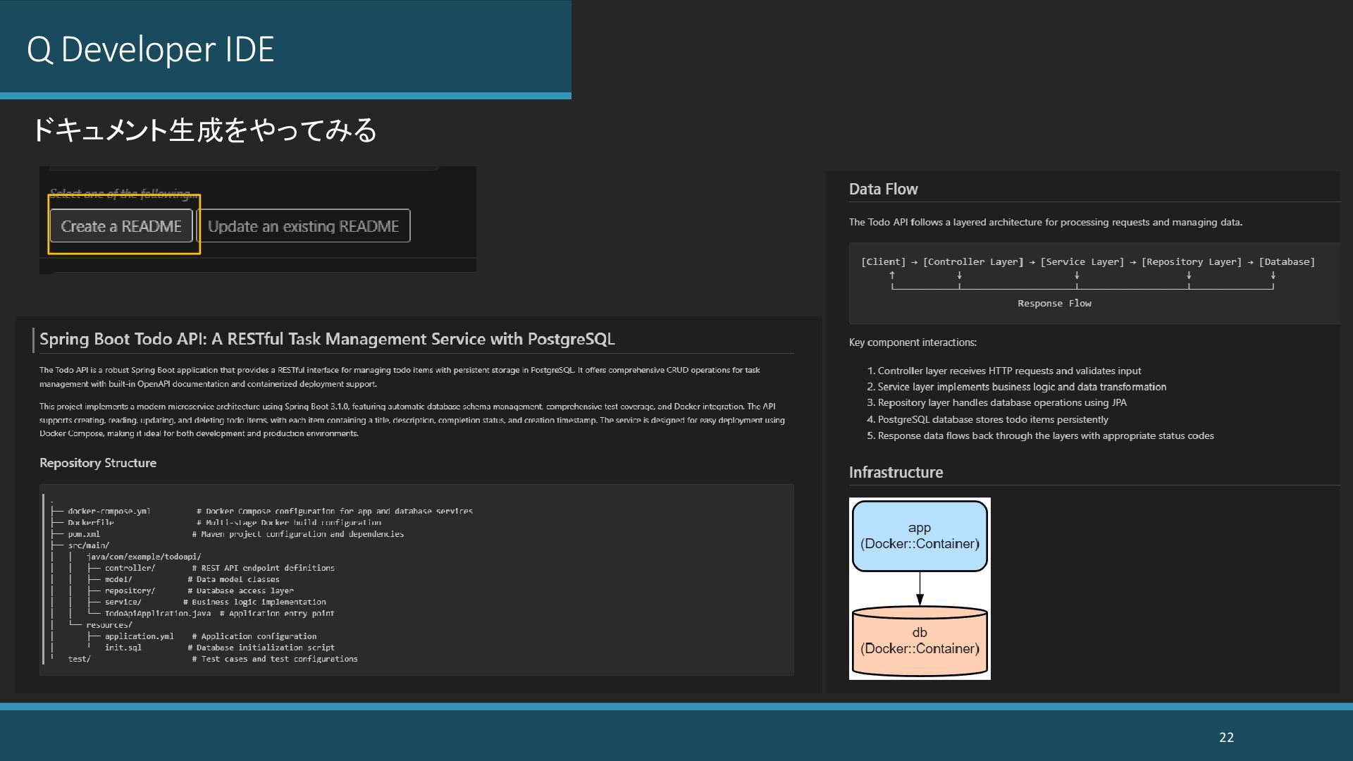Click the Japanese subtitle ドキュメント生成をやってみる
Image resolution: width=1353 pixels, height=761 pixels.
point(204,130)
